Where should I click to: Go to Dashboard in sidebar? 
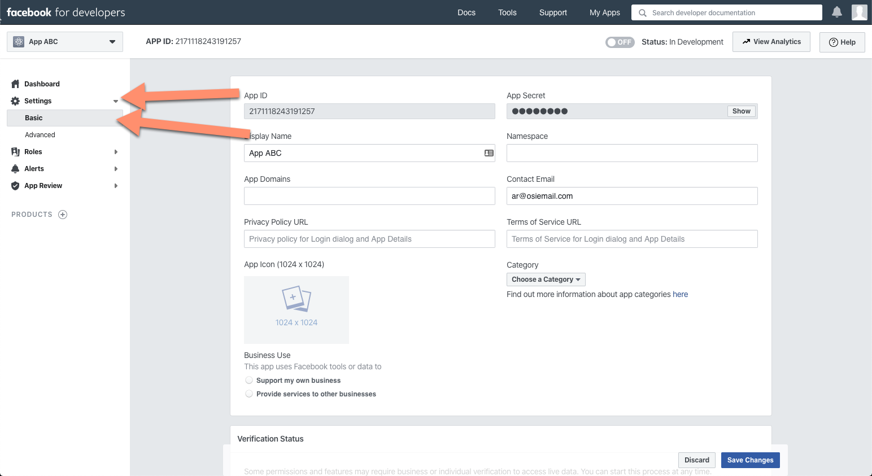tap(42, 84)
